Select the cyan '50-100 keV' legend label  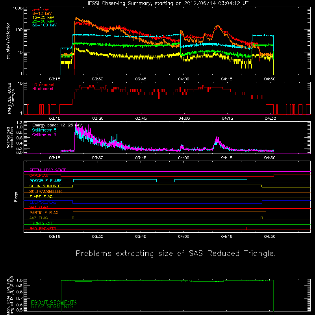[x=44, y=25]
